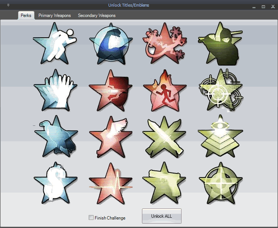
Task: Click the red shield star emblem
Action: pyautogui.click(x=111, y=91)
